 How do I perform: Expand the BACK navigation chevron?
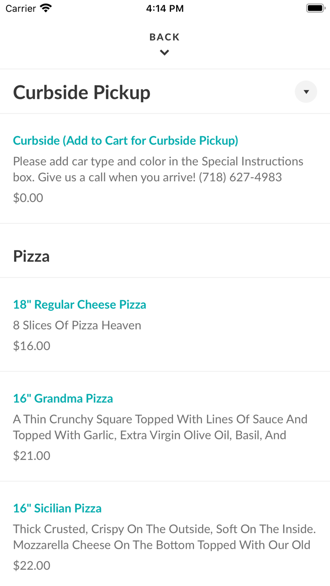164,52
